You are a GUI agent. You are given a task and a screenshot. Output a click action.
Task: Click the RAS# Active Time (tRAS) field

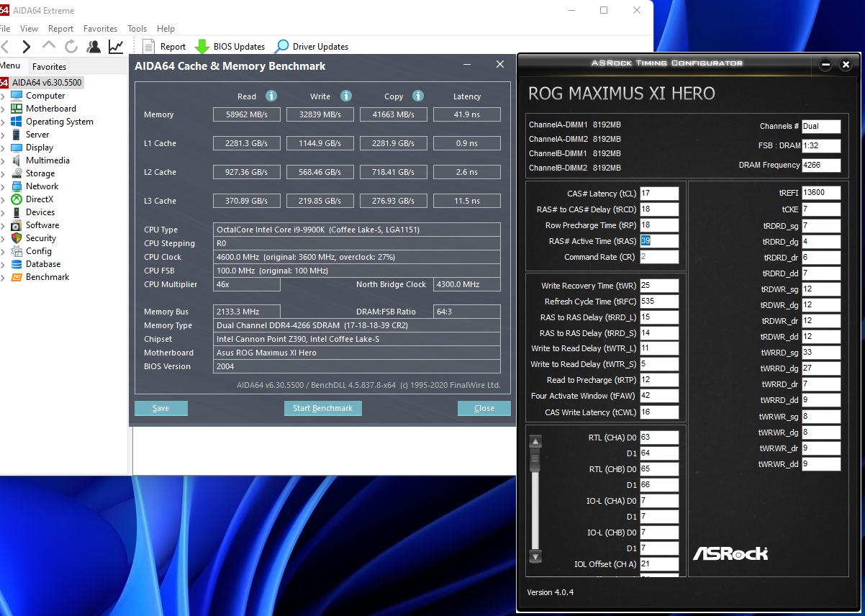(x=659, y=241)
